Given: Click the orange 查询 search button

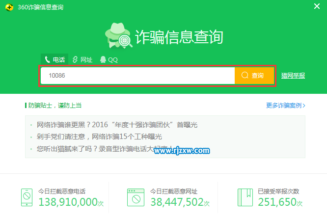Looking at the screenshot, I should coord(254,76).
